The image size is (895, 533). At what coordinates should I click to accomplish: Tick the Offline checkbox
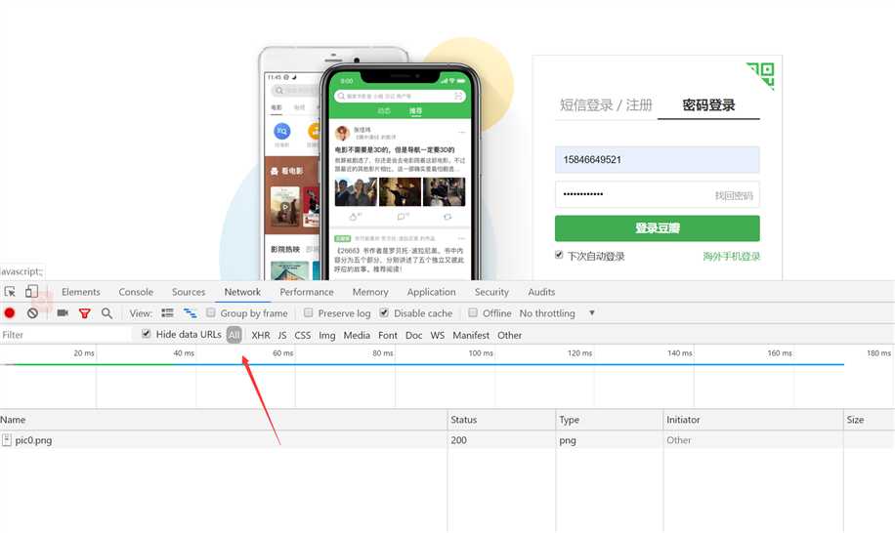pyautogui.click(x=473, y=312)
